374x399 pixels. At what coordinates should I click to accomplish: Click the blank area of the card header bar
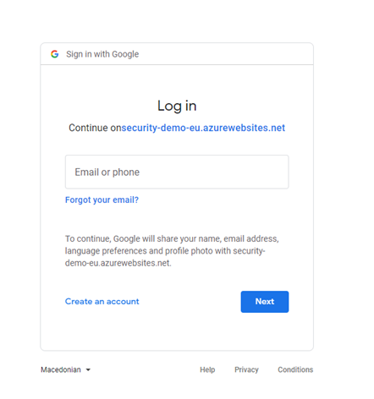point(226,54)
